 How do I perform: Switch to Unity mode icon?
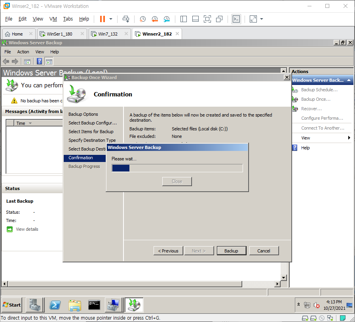click(x=219, y=19)
